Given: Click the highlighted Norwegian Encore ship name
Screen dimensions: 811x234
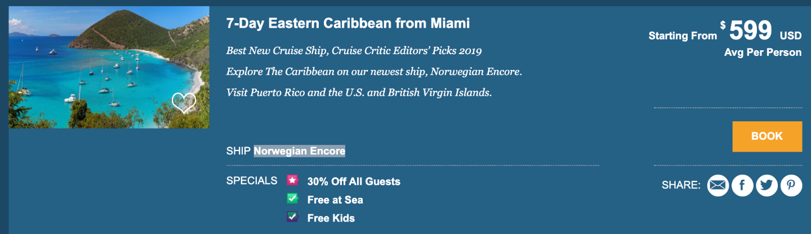Looking at the screenshot, I should (x=299, y=151).
